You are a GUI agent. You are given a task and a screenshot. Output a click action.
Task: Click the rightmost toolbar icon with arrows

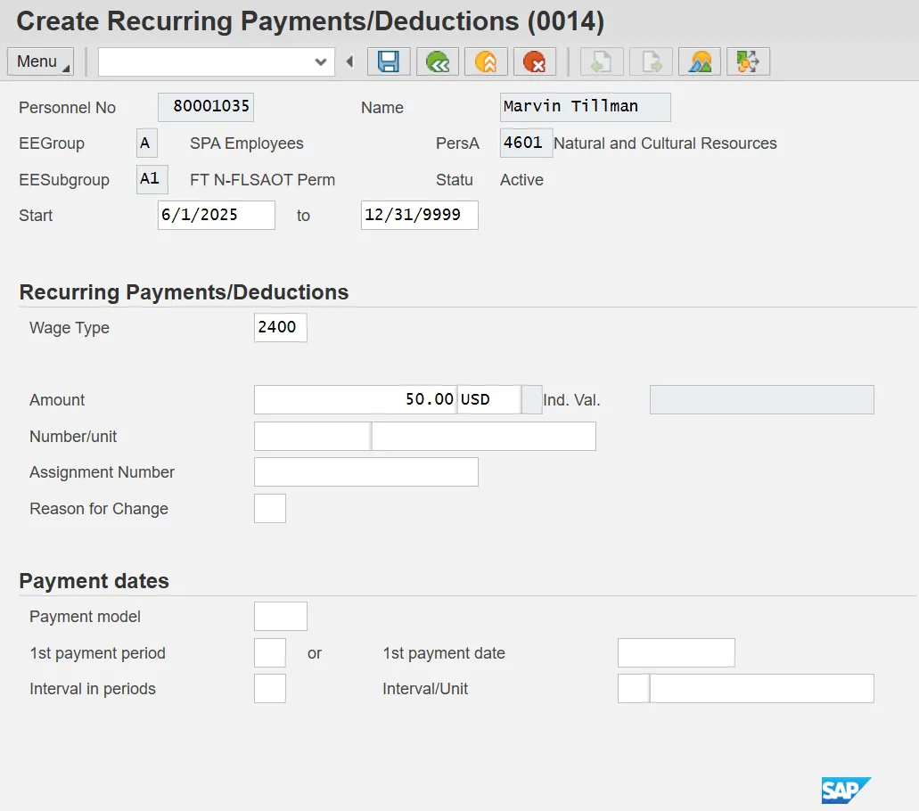click(748, 61)
